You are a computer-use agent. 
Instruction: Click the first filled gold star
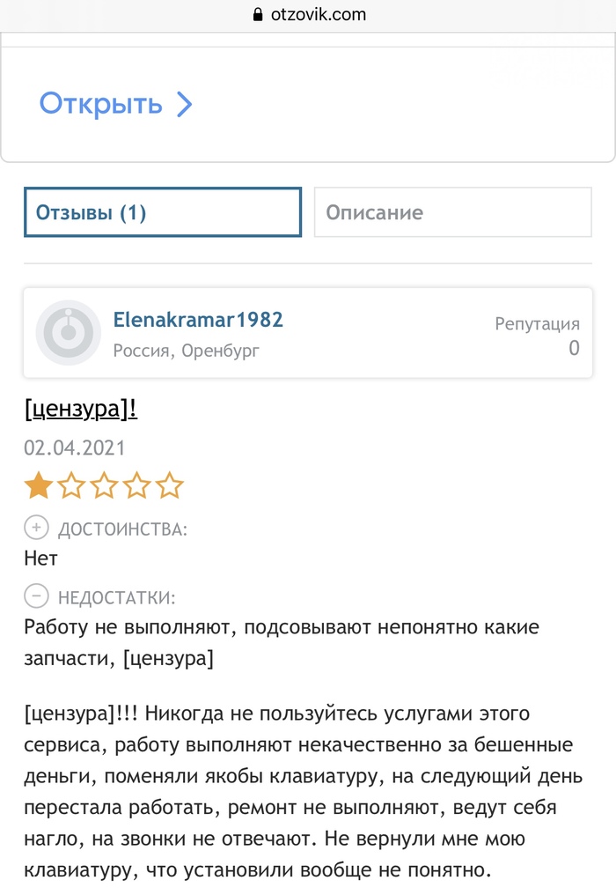coord(38,485)
